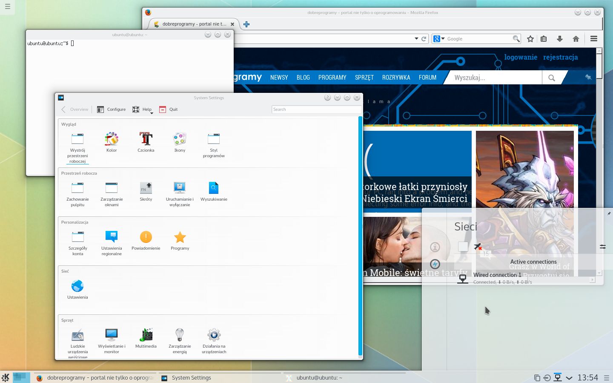This screenshot has width=613, height=383.
Task: Open the clipboard icon in system tray
Action: click(x=537, y=378)
